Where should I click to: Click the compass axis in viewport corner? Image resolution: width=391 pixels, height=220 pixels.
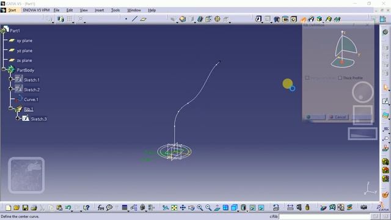click(370, 189)
